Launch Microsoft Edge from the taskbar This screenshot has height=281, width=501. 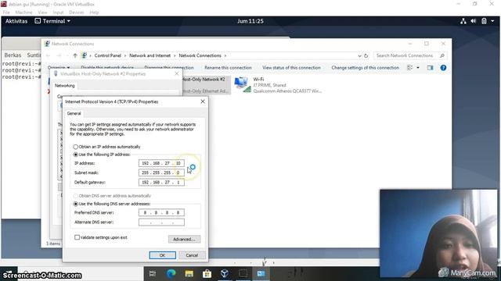coord(171,273)
